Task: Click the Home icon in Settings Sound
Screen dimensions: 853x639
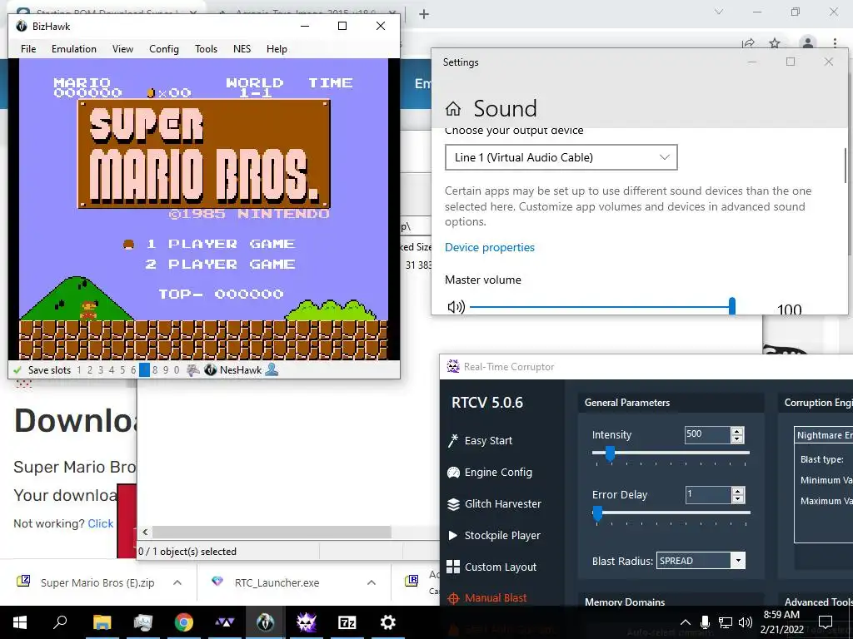Action: (x=453, y=109)
